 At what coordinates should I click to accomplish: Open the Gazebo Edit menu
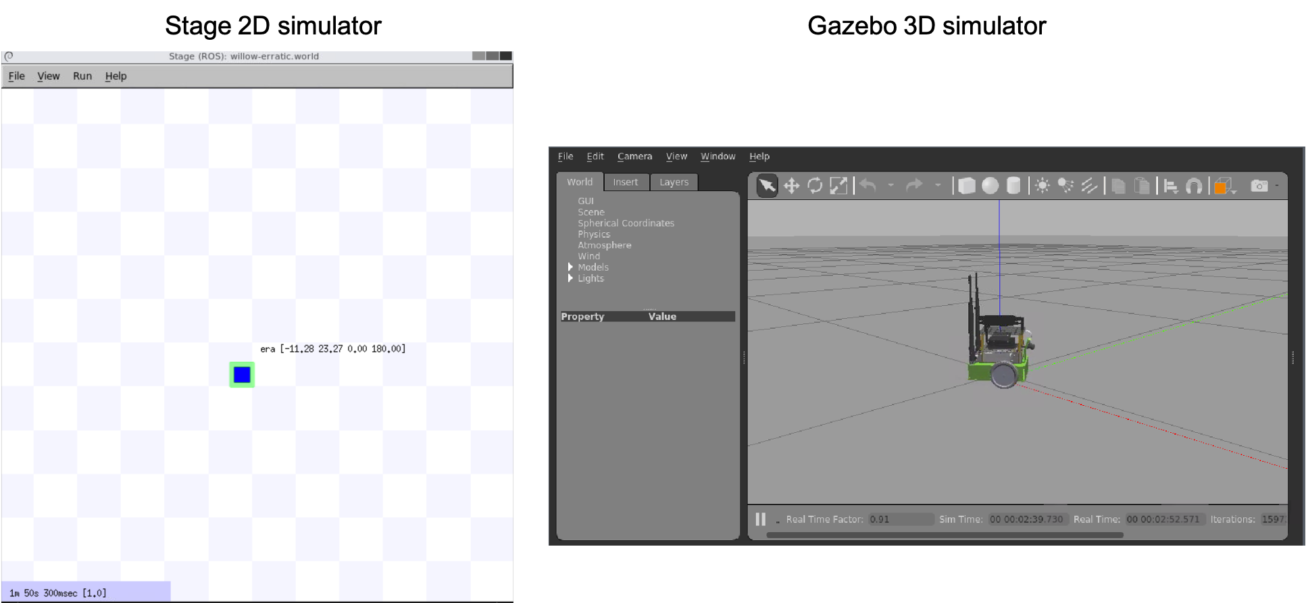point(595,156)
